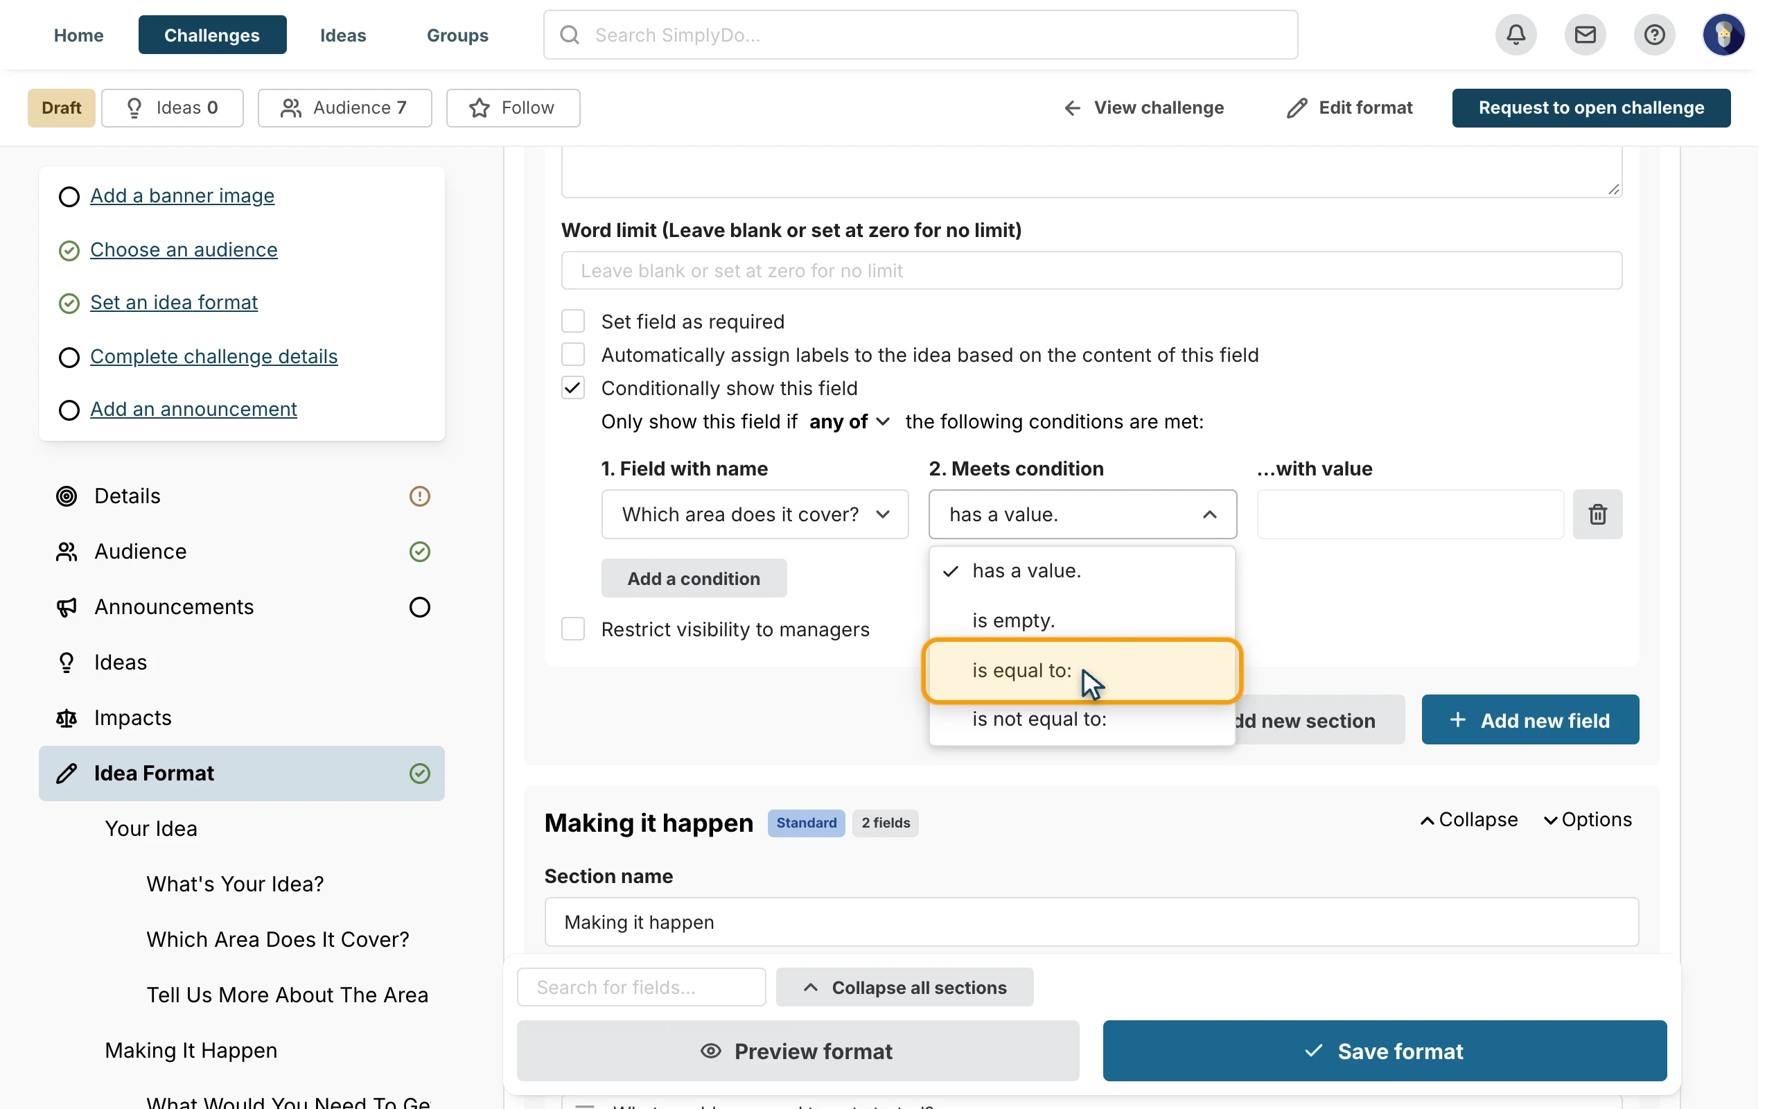This screenshot has height=1109, width=1774.
Task: Collapse the Making it happen section
Action: (x=1469, y=819)
